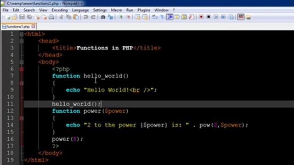This screenshot has width=294, height=165.
Task: Click the Redo arrow icon
Action: click(93, 17)
